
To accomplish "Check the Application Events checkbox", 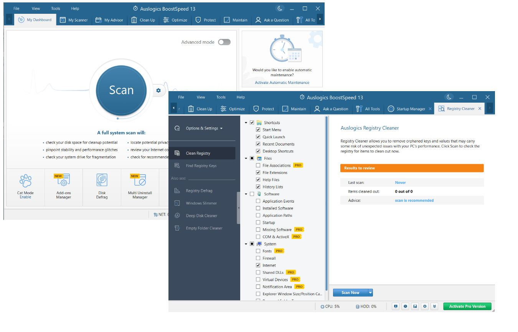I will pyautogui.click(x=258, y=201).
